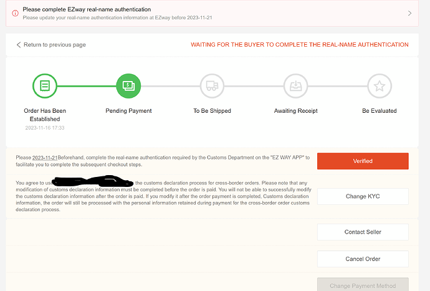Open the Change KYC option
430x291 pixels.
point(363,196)
